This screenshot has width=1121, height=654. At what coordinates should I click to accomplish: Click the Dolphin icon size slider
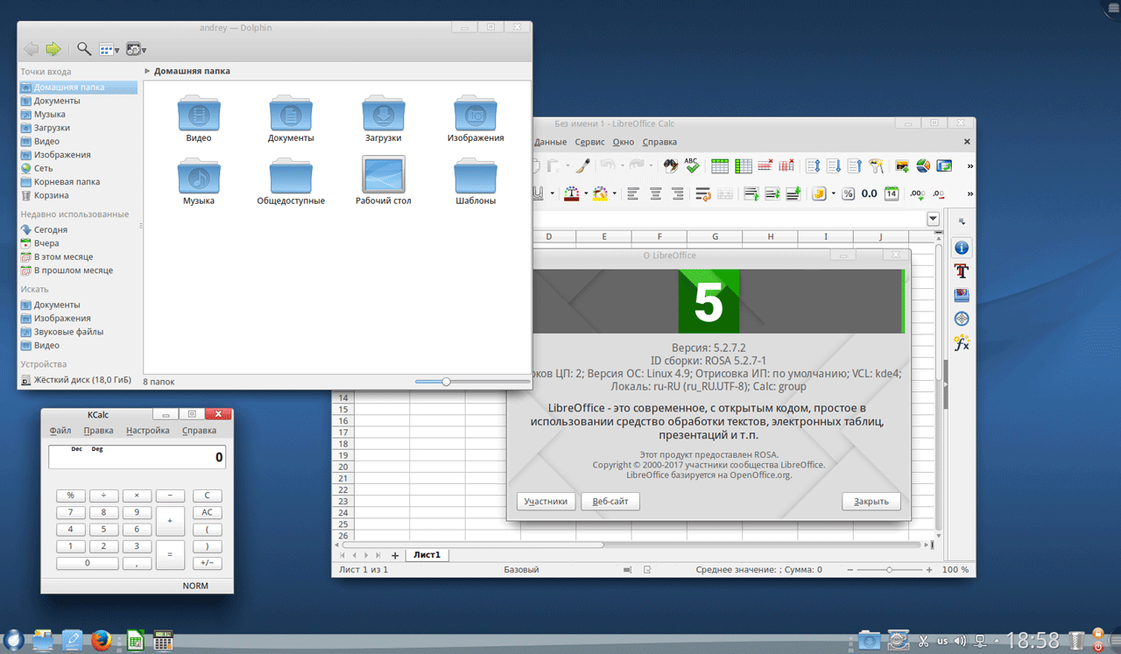[447, 382]
